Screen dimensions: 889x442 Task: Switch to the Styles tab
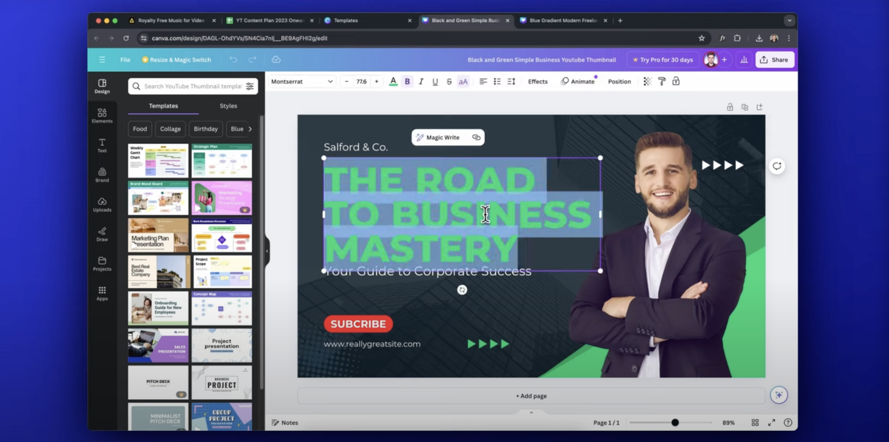coord(228,106)
